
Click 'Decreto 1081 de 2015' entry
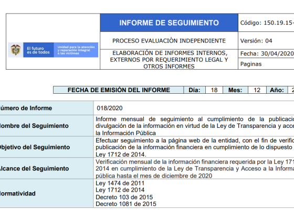pos(126,204)
